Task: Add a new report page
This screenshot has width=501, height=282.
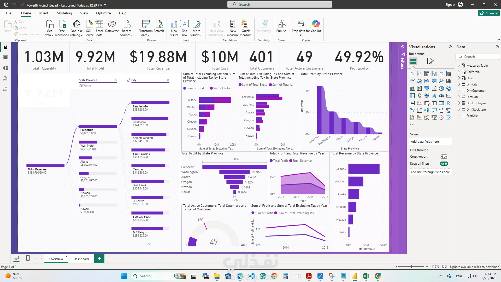Action: coord(99,258)
